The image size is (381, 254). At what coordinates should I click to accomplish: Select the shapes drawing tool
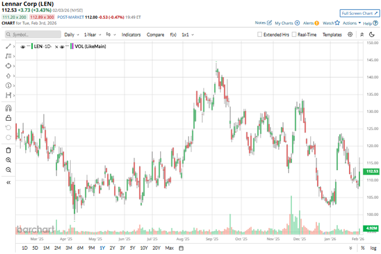point(8,66)
